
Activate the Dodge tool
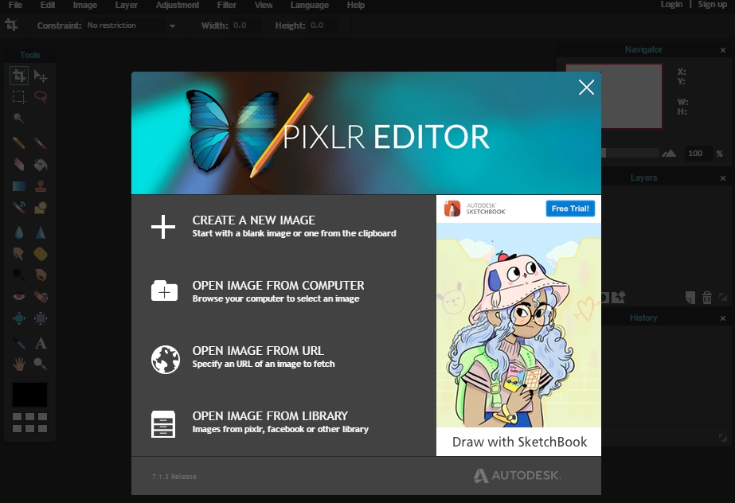[19, 275]
